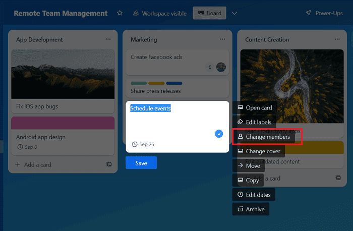Click the C member avatar on Create Facebook ads
Screen dimensions: 353x231
tap(210, 67)
